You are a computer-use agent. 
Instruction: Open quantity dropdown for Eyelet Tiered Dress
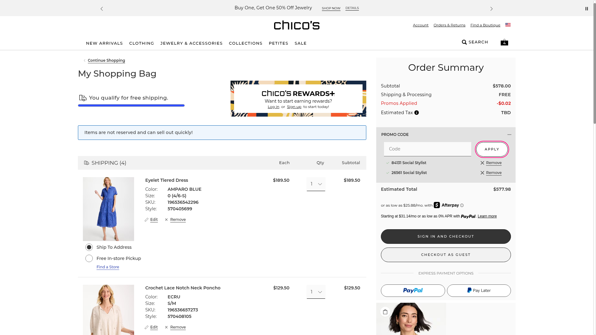pos(316,184)
